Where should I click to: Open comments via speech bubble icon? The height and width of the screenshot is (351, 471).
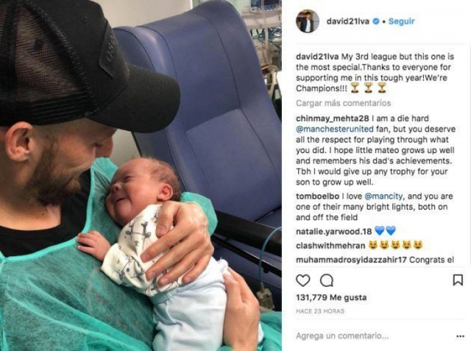(x=326, y=281)
